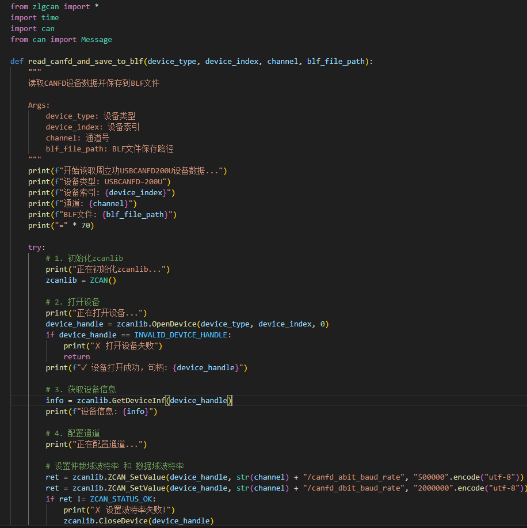The width and height of the screenshot is (527, 528).
Task: Click print line 'X 设置波特率失败!'
Action: (119, 510)
